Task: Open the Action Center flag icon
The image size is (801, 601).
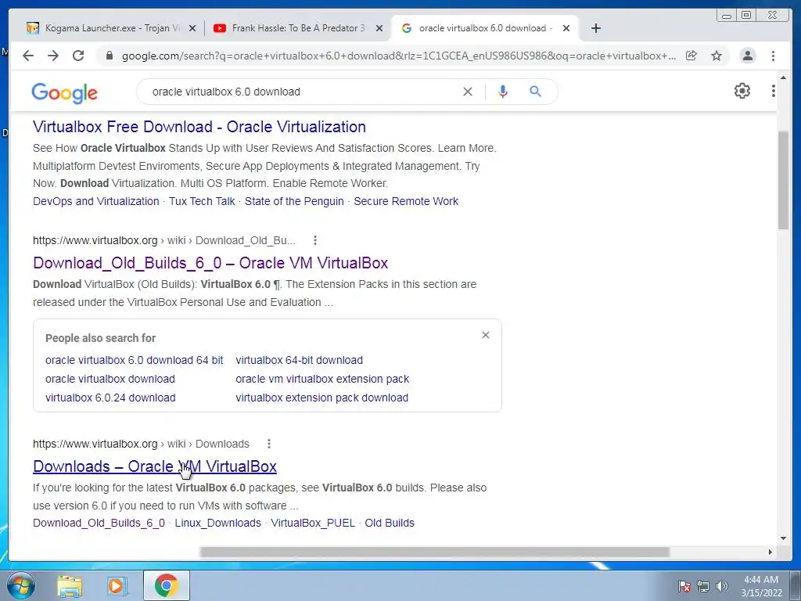Action: tap(684, 586)
